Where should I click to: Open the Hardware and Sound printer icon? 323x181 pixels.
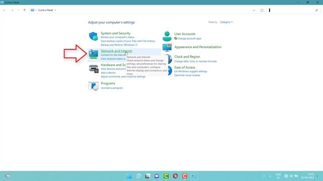coord(93,69)
